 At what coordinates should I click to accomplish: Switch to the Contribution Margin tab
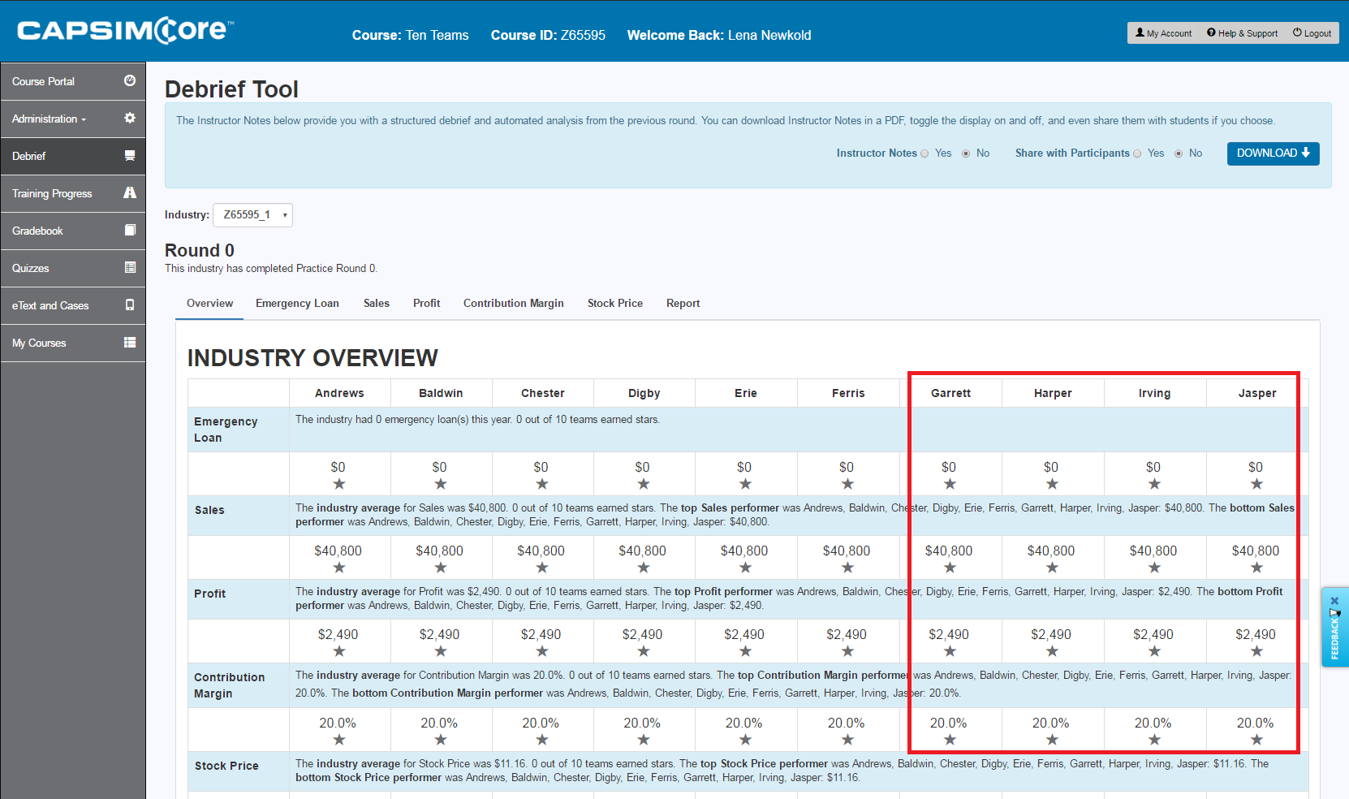(x=513, y=303)
